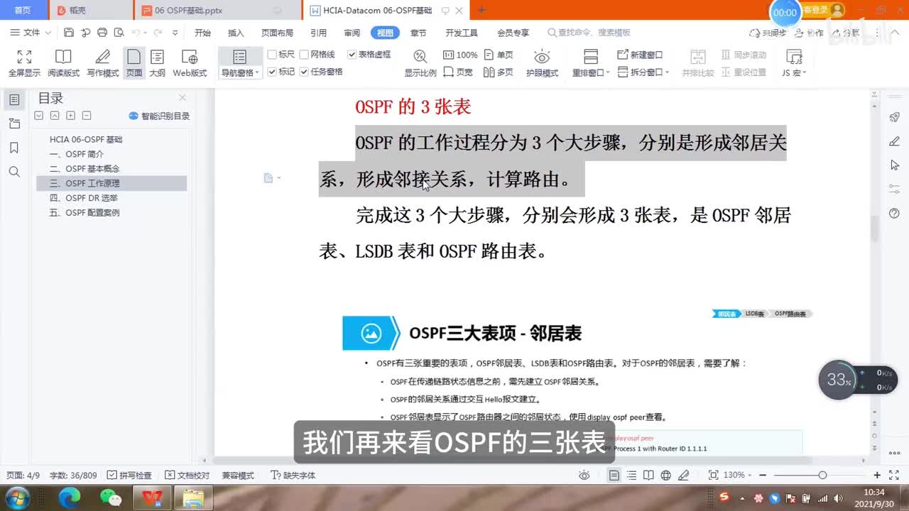
Task: Toggle Document Proofing (文档校对) in status bar
Action: pos(187,475)
